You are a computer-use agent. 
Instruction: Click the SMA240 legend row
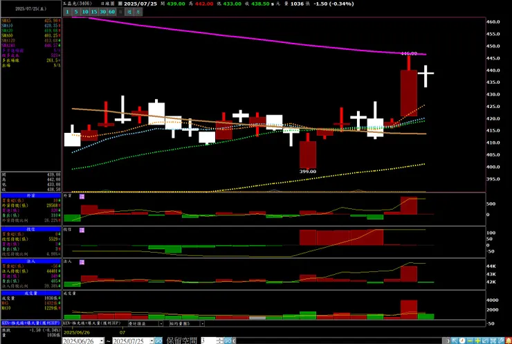pyautogui.click(x=30, y=46)
